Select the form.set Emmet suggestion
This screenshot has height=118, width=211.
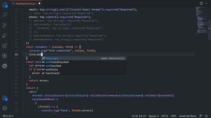coord(84,58)
